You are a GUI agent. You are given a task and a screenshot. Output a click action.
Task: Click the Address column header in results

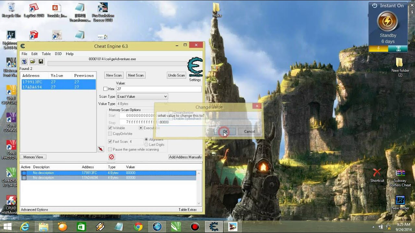[x=31, y=76]
